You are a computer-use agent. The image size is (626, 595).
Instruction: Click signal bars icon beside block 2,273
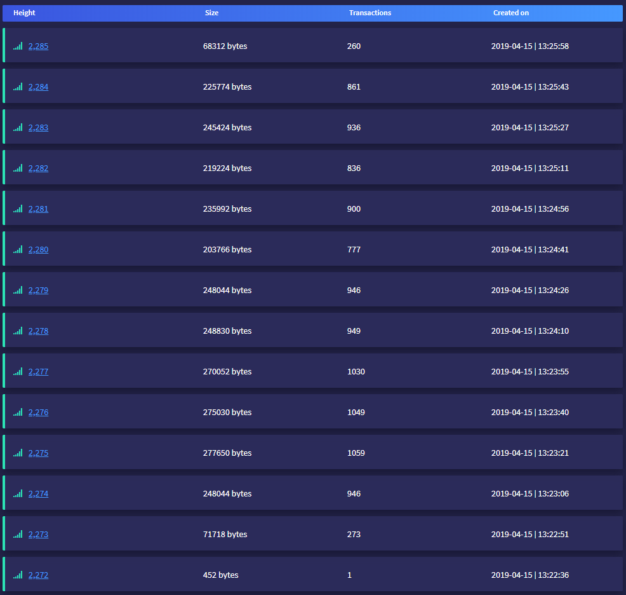pos(18,534)
